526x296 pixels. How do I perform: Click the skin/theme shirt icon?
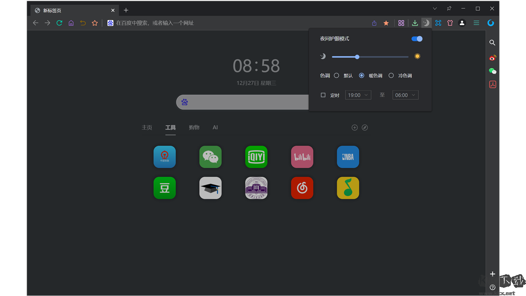click(x=450, y=23)
